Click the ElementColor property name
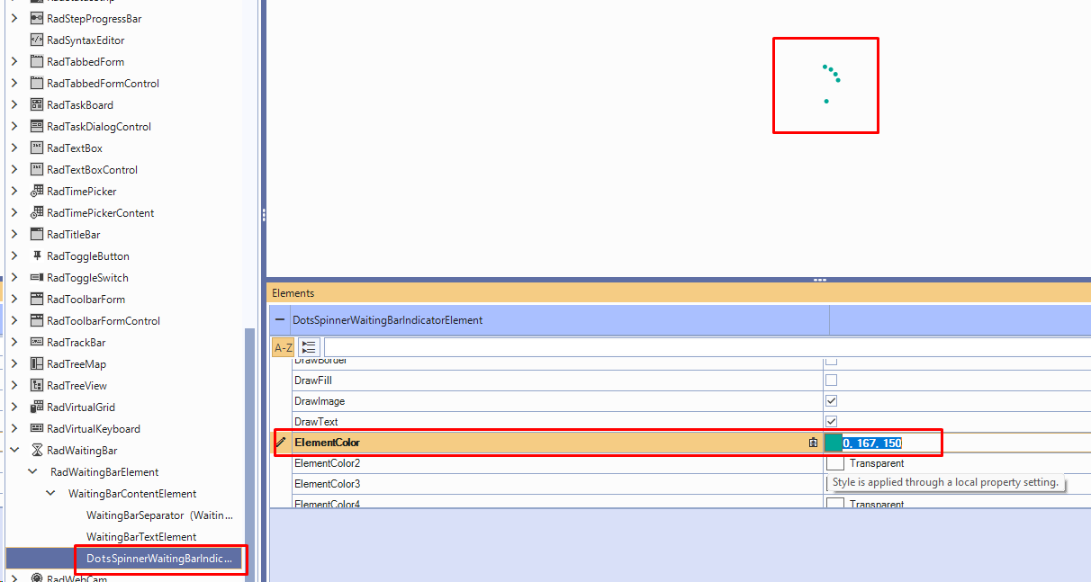Screen dimensions: 1091x582 (327, 443)
